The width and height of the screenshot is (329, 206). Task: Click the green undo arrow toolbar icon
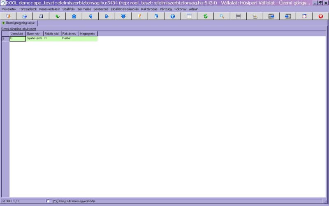58,16
